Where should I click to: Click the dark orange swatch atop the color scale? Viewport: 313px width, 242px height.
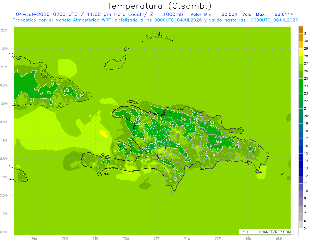coord(301,30)
